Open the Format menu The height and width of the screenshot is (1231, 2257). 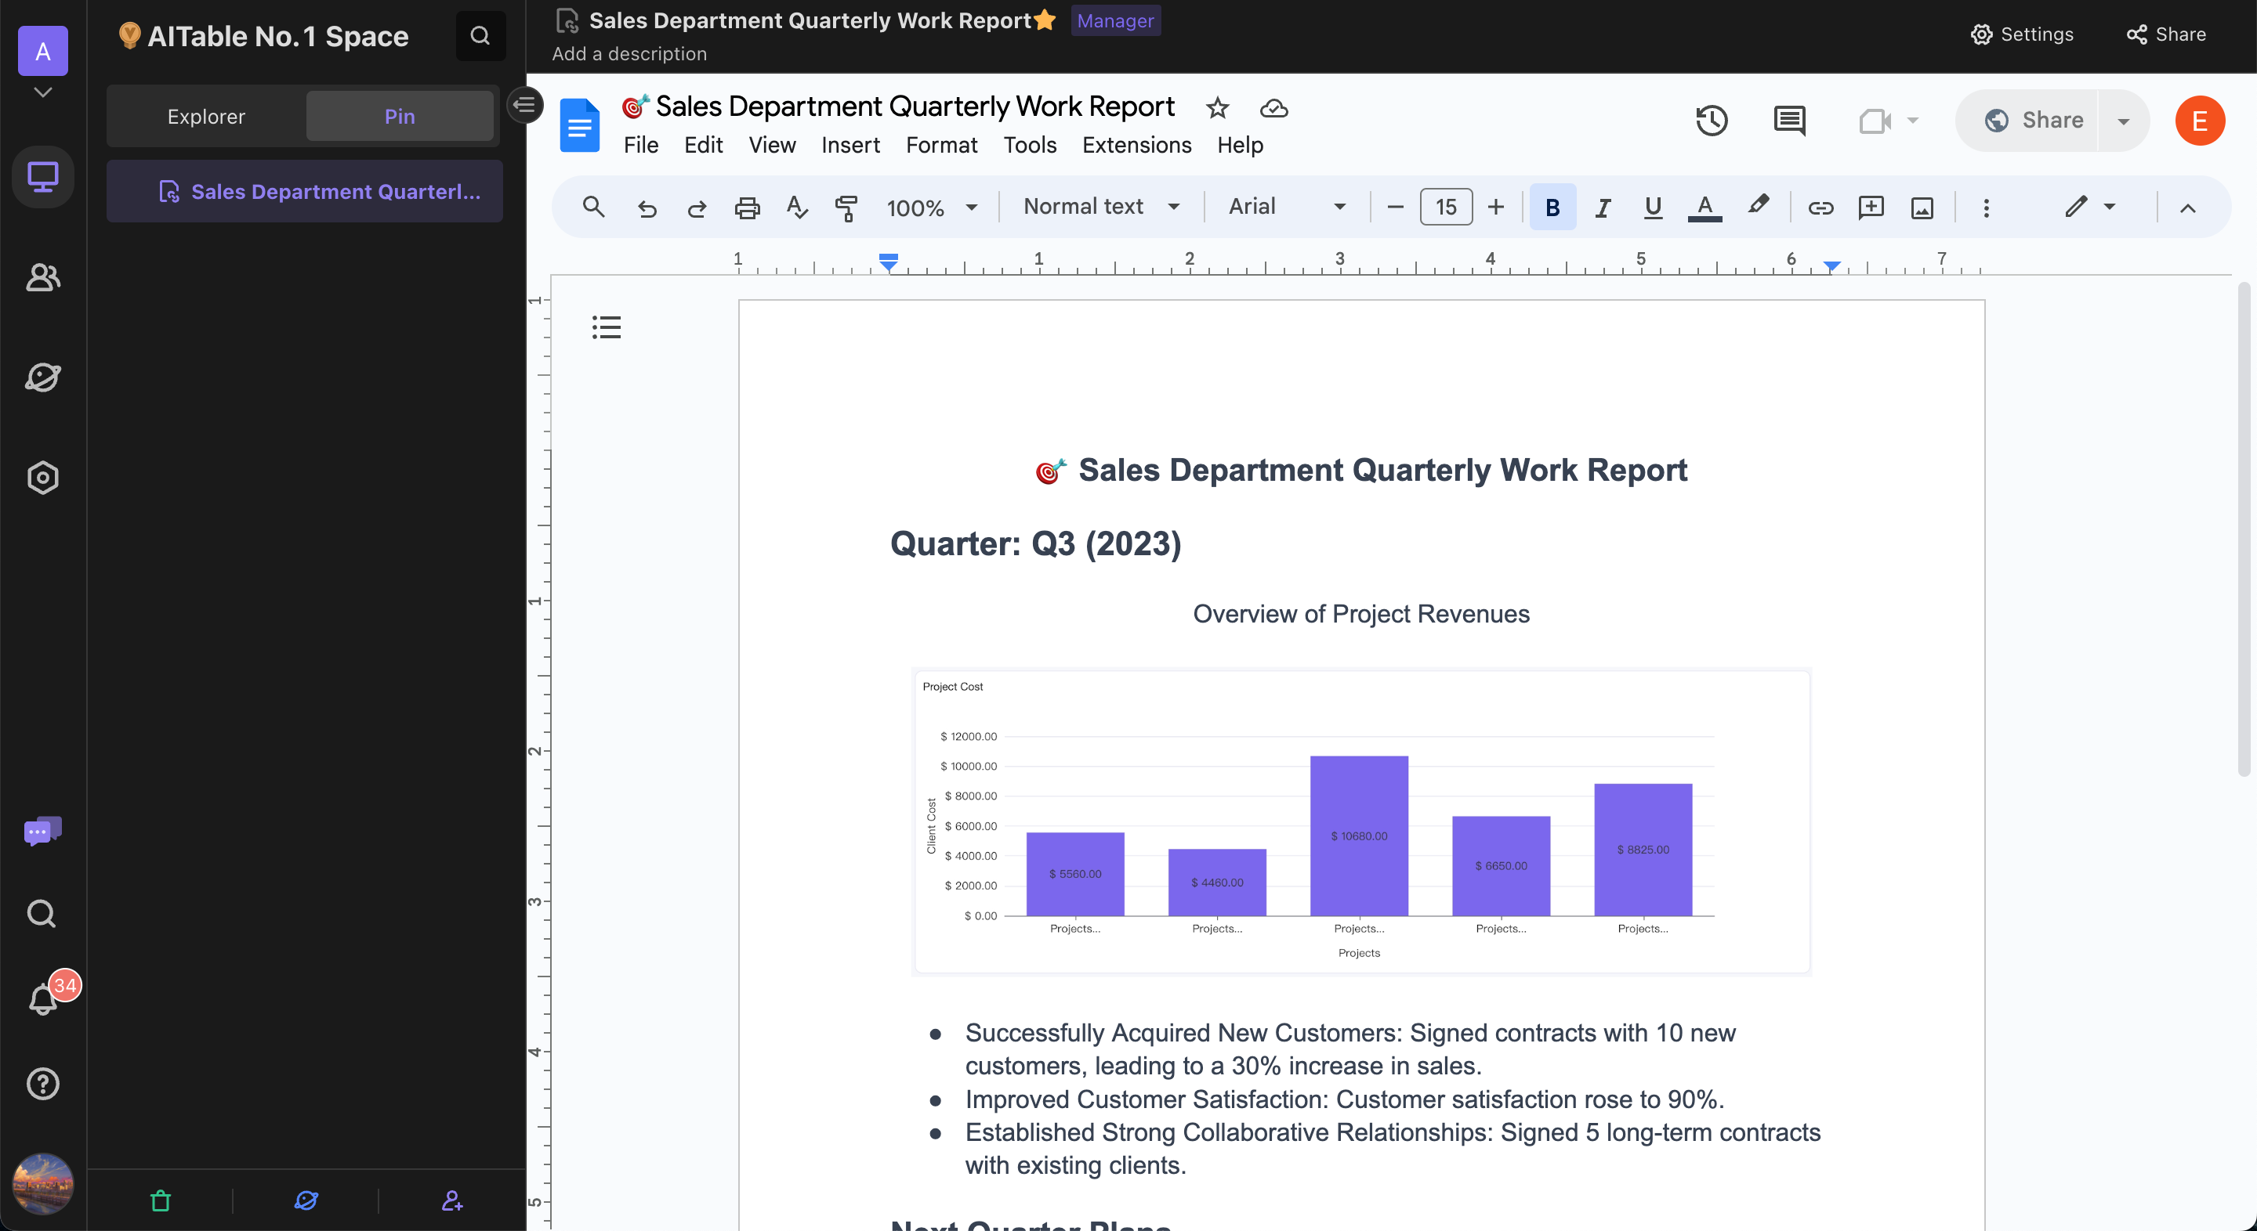click(x=944, y=144)
